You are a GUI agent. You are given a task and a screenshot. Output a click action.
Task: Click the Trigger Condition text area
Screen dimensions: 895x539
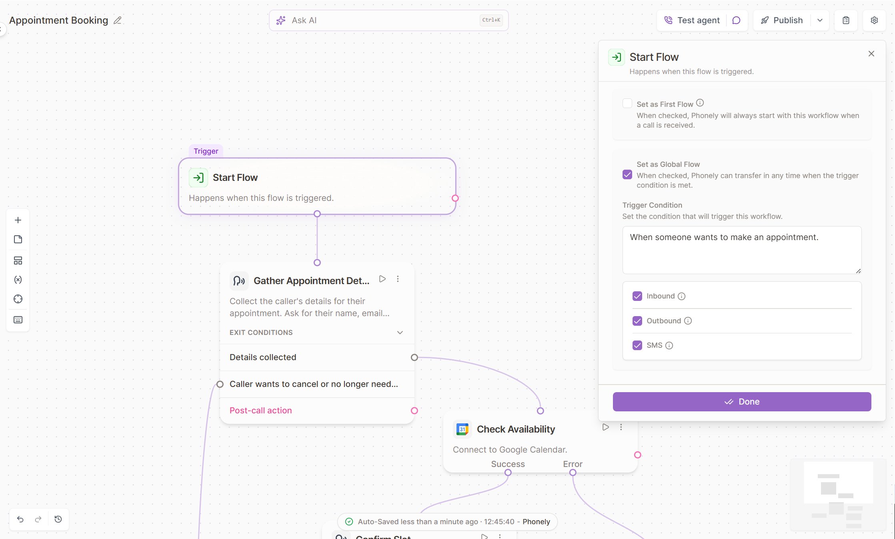pyautogui.click(x=742, y=250)
